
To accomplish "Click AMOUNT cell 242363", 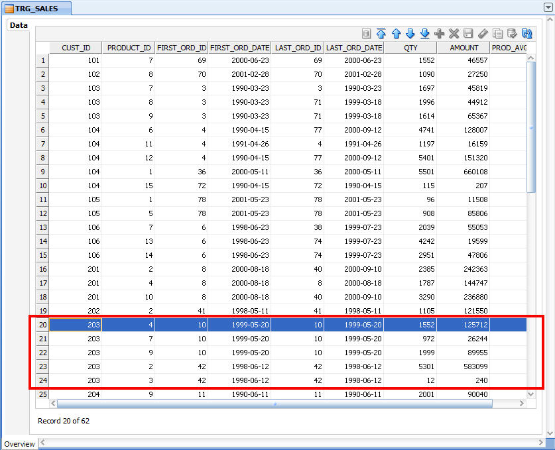I will (x=463, y=269).
